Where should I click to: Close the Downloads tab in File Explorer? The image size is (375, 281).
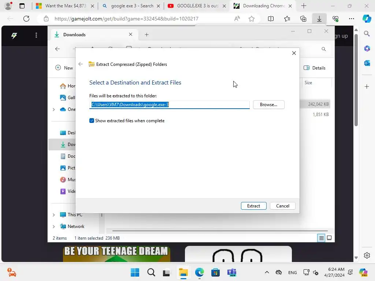[x=131, y=34]
